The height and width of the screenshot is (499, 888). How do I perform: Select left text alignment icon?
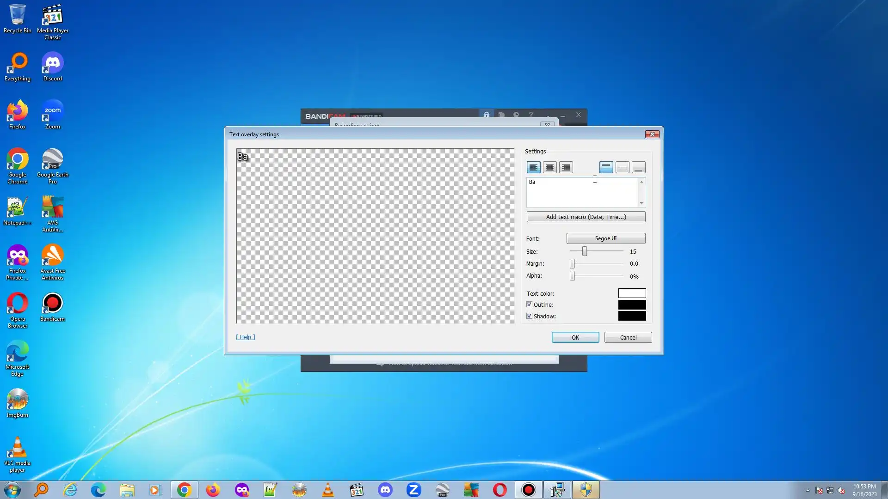533,167
